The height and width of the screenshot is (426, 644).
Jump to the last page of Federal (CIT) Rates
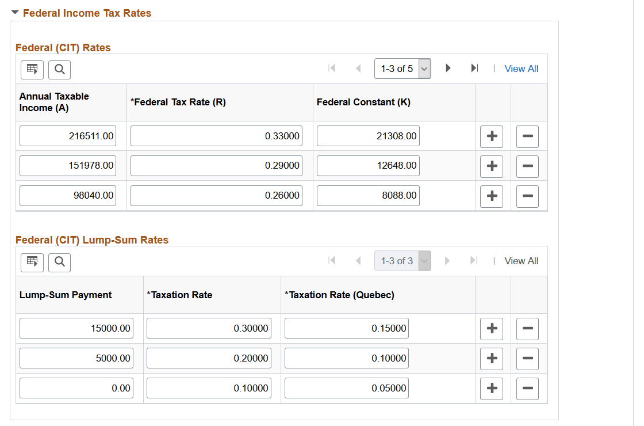[474, 68]
